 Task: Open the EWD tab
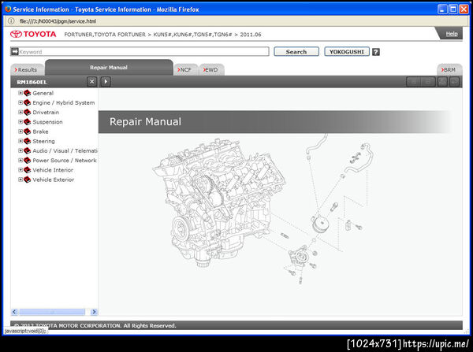[x=211, y=69]
